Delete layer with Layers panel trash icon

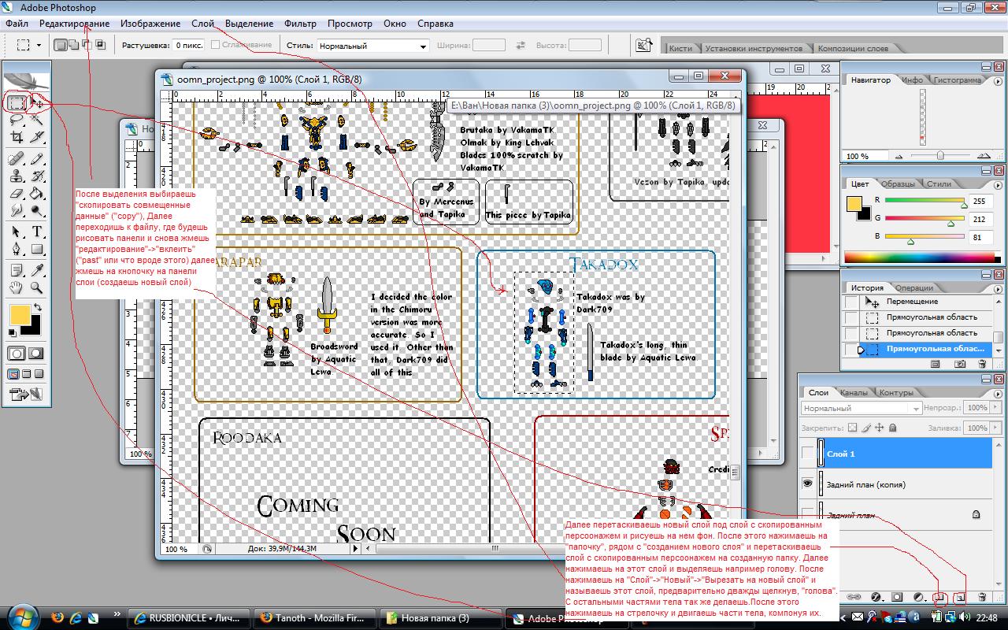click(982, 598)
